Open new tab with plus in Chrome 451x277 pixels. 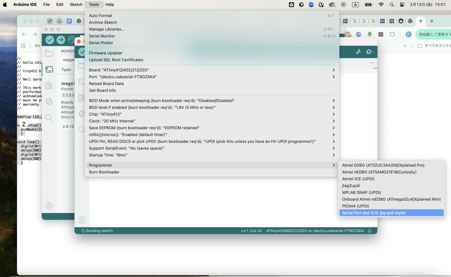coord(432,21)
